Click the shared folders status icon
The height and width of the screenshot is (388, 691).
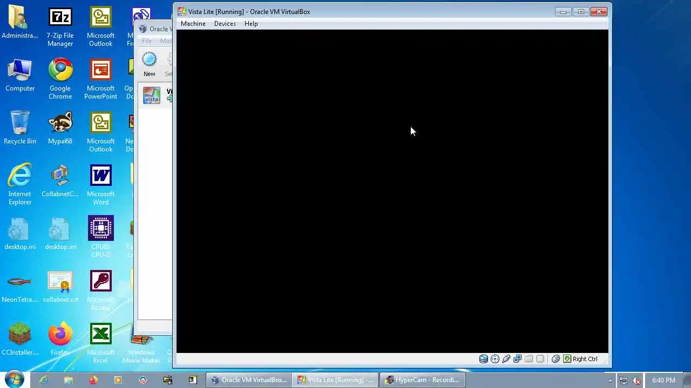pos(529,359)
